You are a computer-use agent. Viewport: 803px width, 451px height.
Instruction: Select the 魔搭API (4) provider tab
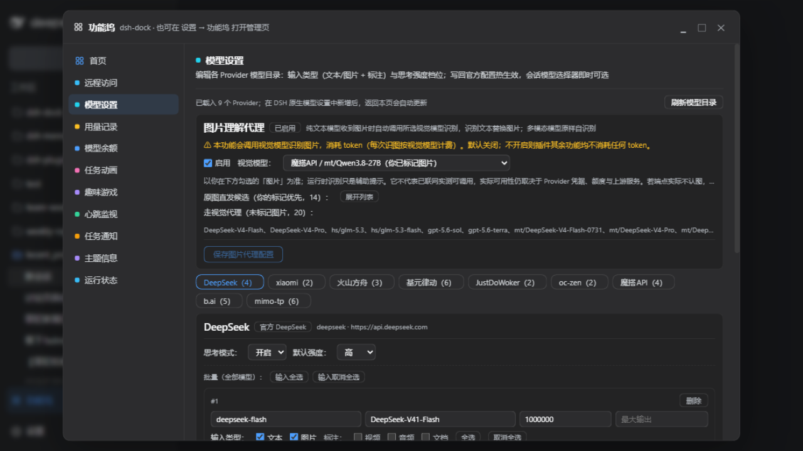tap(644, 283)
